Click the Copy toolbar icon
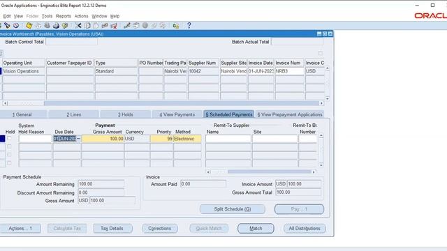447x251 pixels. (87, 26)
